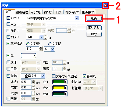Screen dimensions: 121x108
Task: Click the up spinner arrow for サイズ
Action: coord(46,36)
